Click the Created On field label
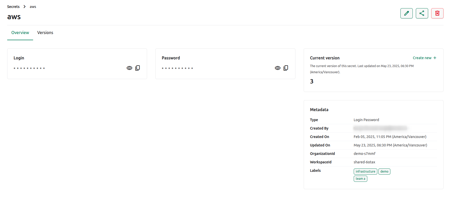This screenshot has width=461, height=212. tap(319, 137)
